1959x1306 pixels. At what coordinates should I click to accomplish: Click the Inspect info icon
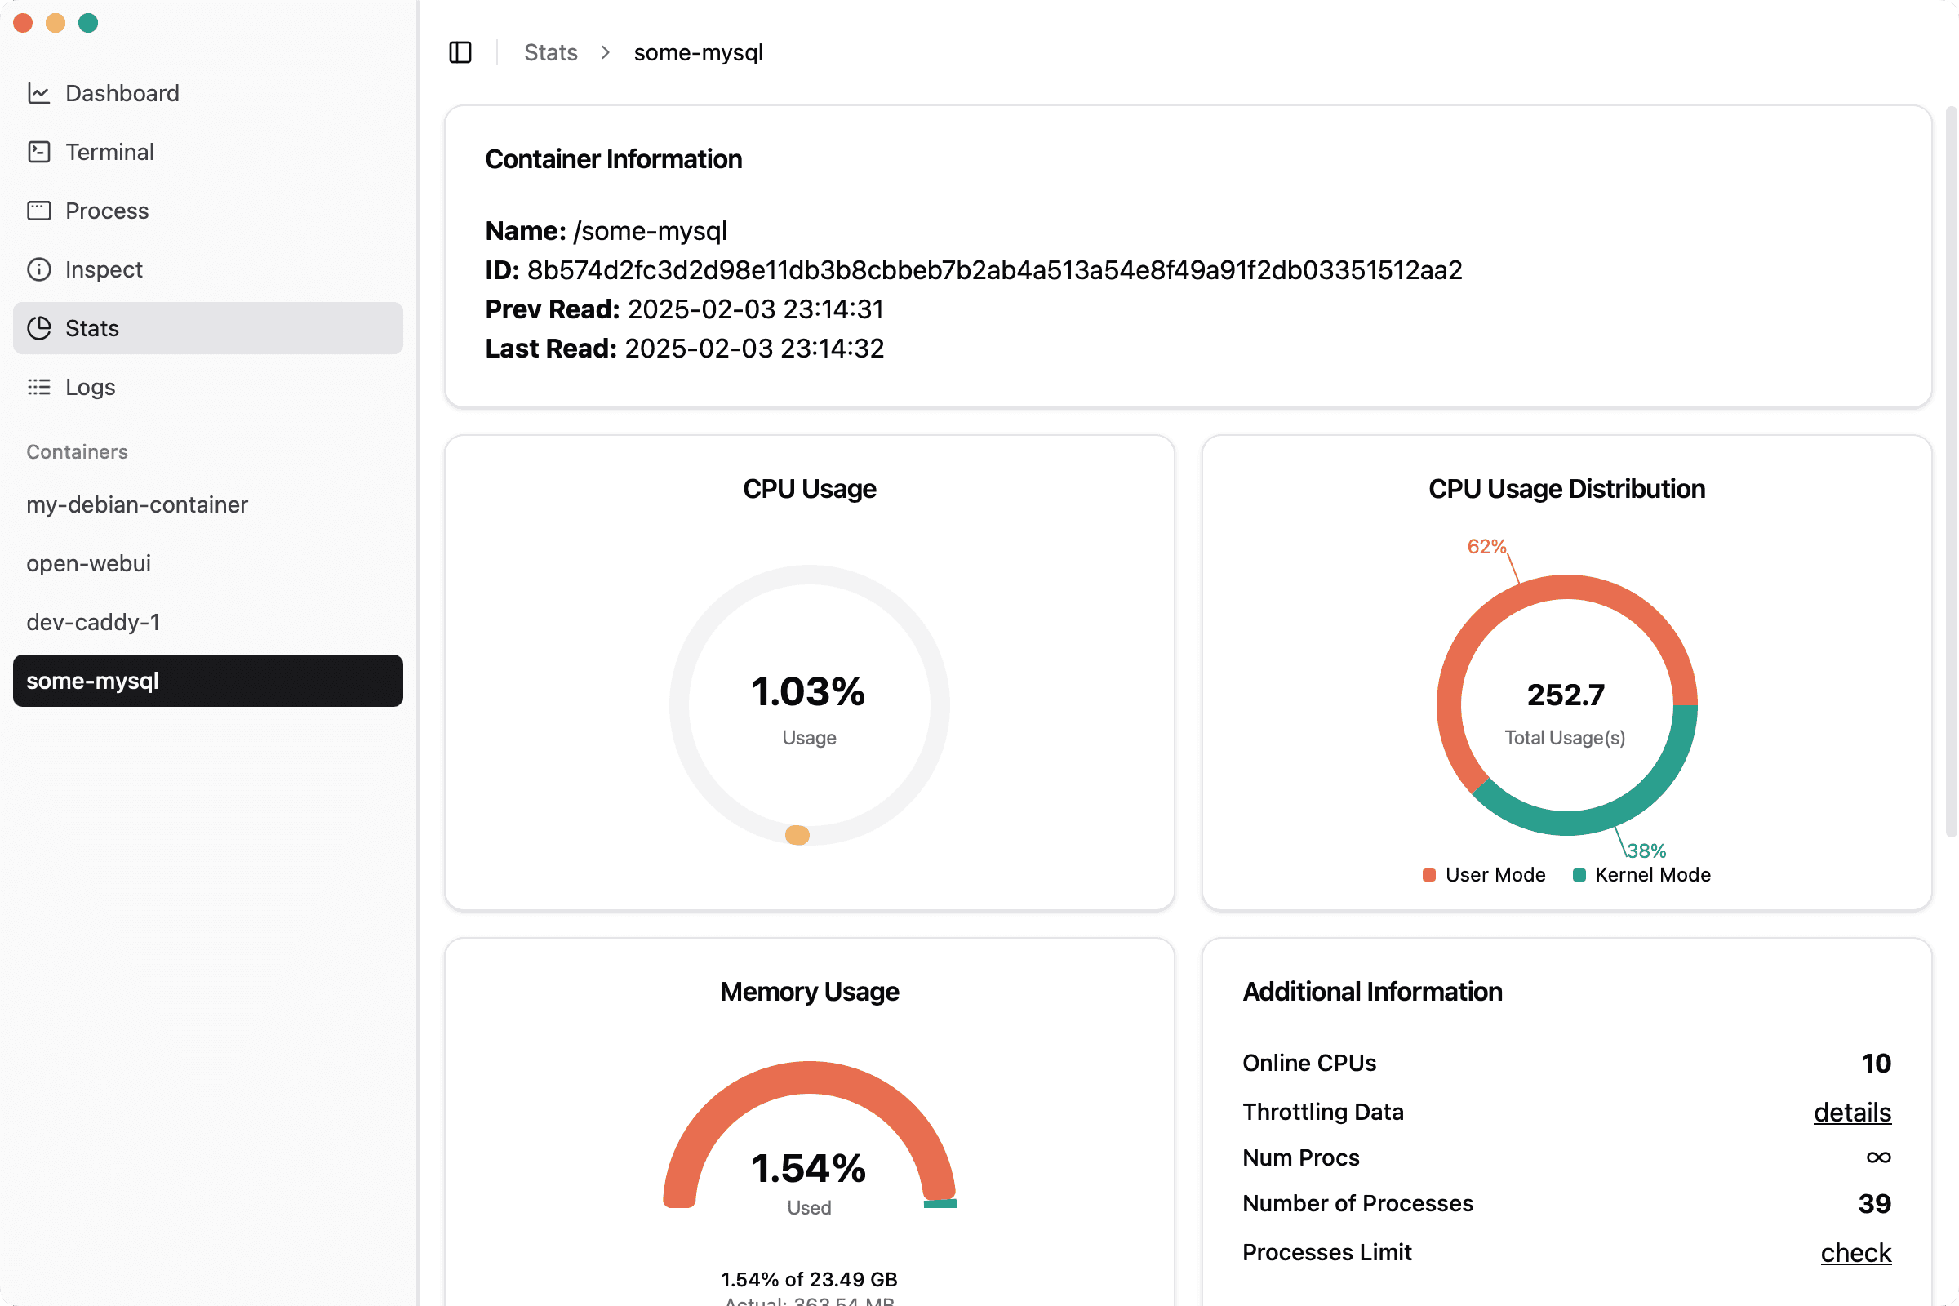tap(38, 270)
